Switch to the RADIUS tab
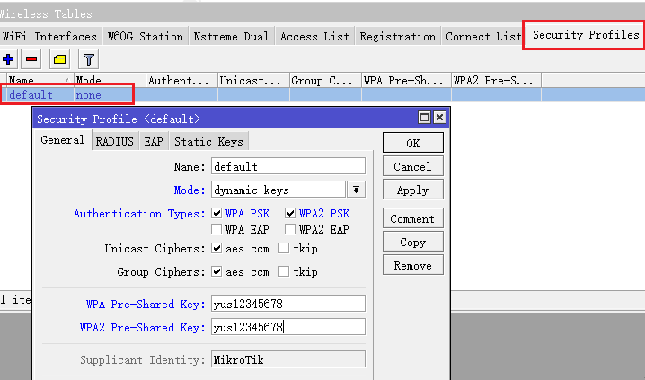Screen dimensions: 645x380 click(114, 141)
